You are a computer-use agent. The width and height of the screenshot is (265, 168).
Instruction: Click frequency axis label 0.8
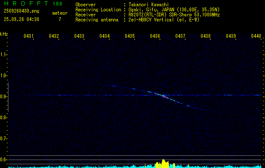click(3, 118)
